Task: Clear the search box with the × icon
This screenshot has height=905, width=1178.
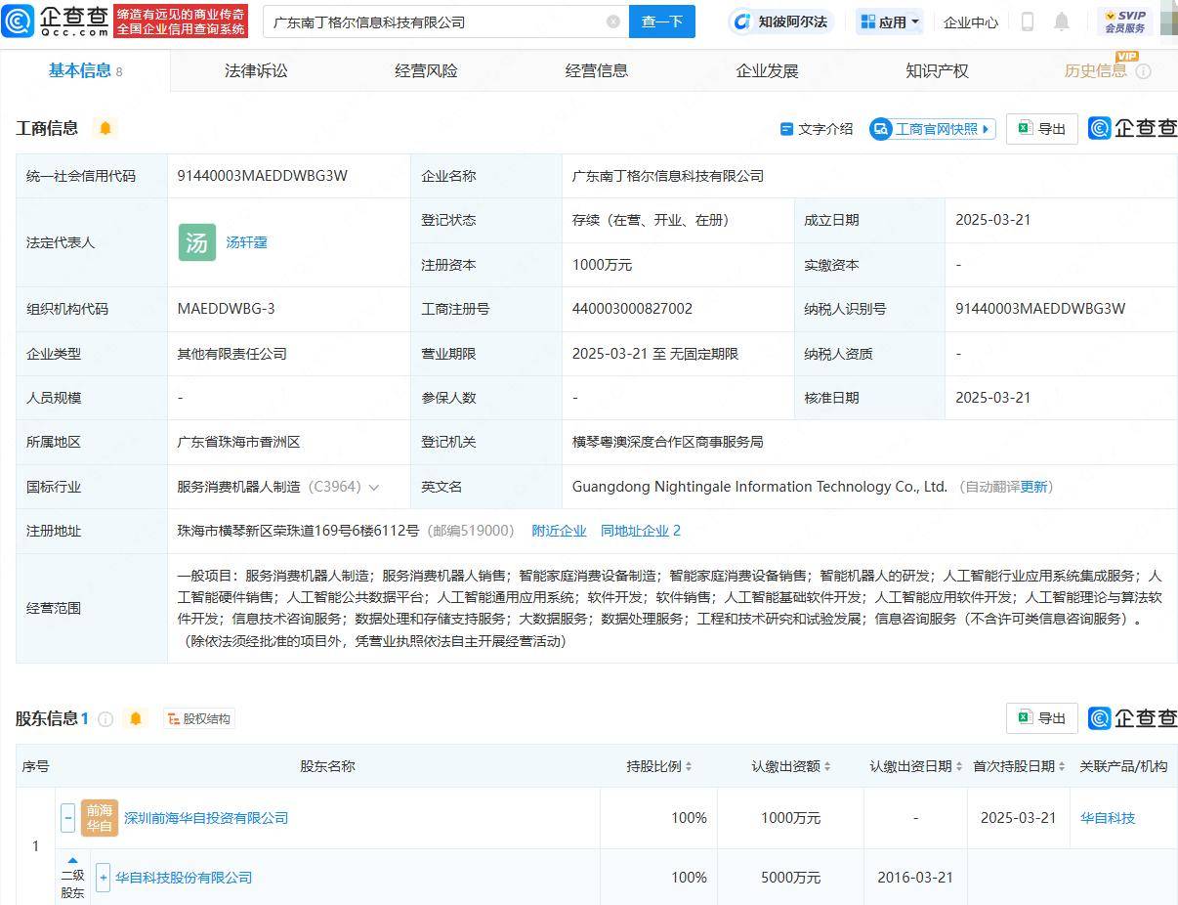Action: (613, 21)
